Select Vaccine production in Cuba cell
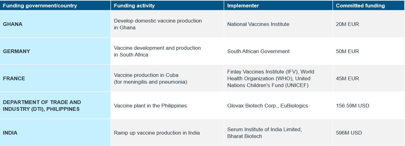 167,78
